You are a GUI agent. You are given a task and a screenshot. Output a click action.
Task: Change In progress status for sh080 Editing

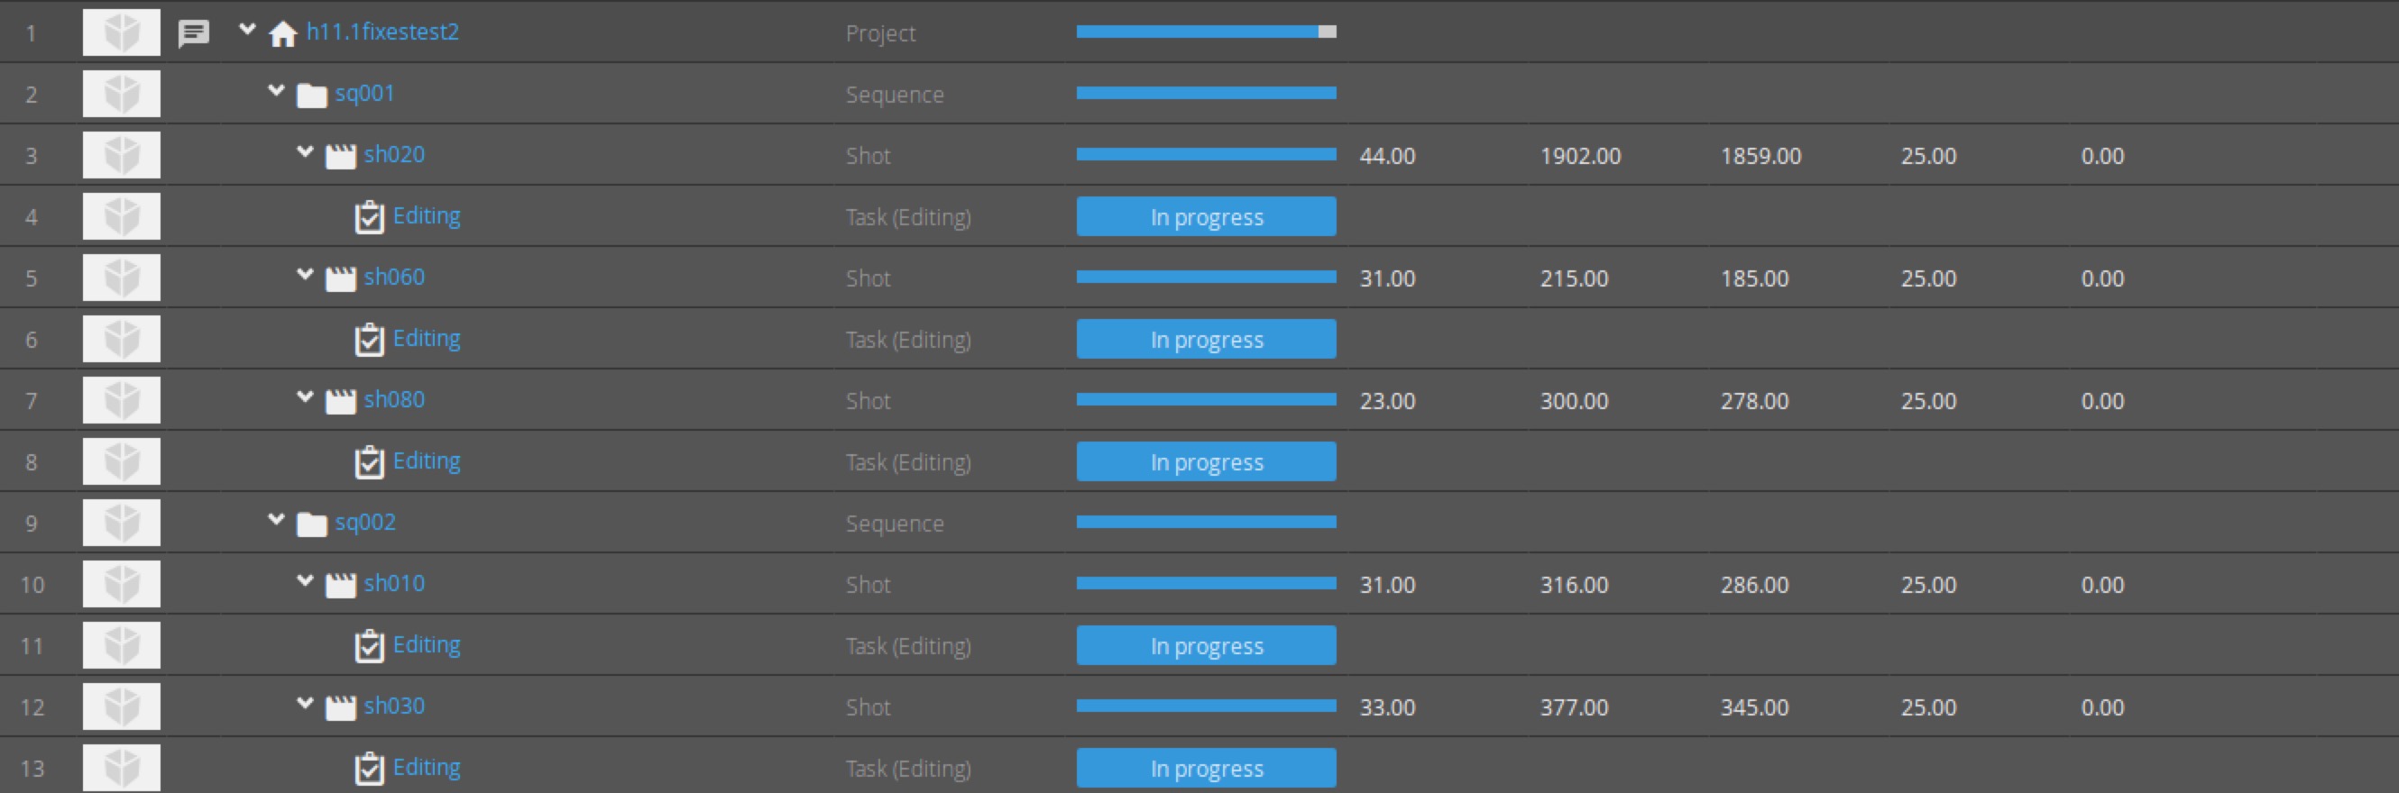[x=1205, y=461]
